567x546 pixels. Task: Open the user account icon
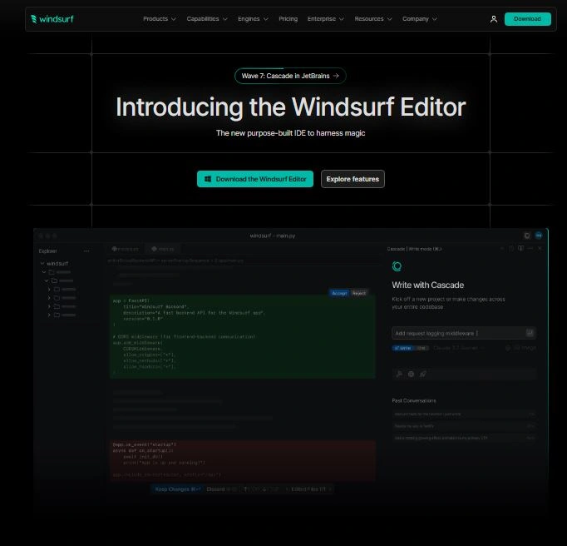pos(494,18)
